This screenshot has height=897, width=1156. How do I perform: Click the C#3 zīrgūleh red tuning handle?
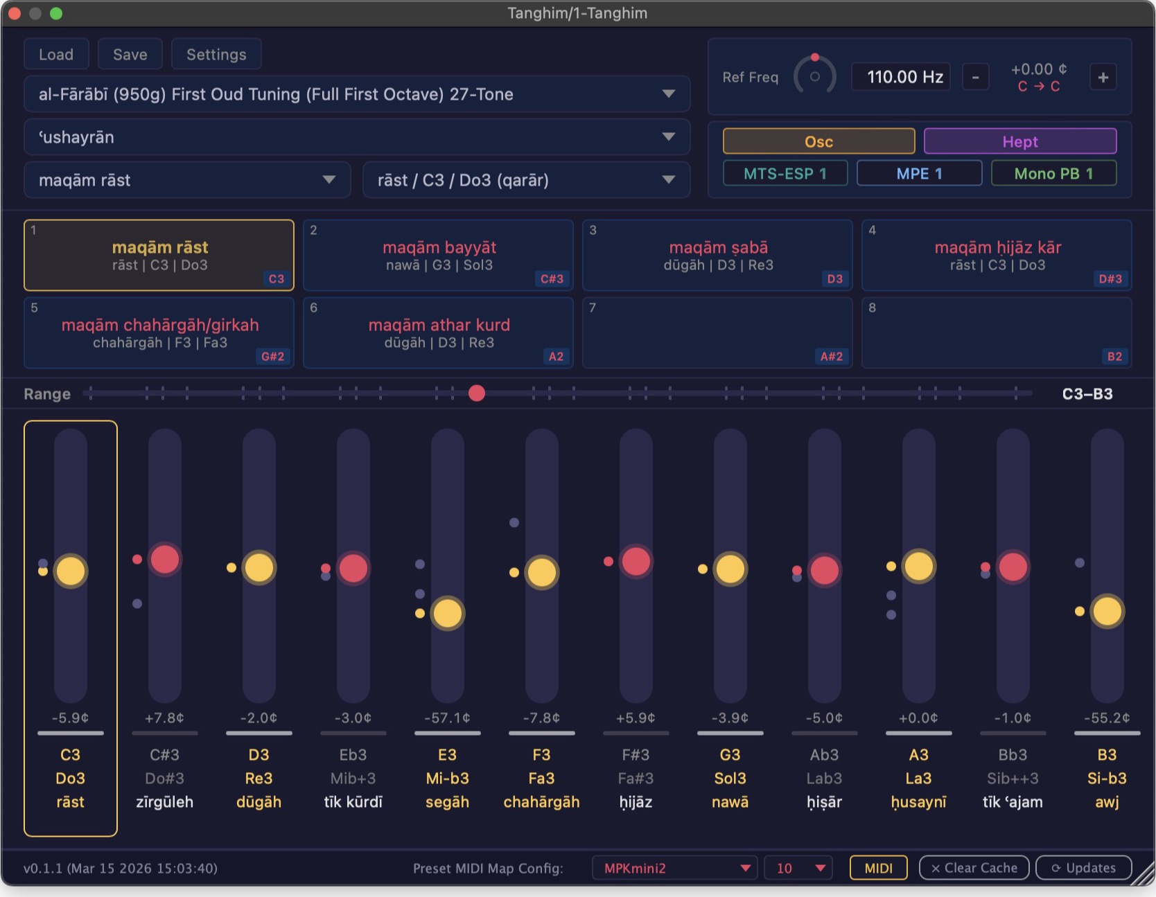165,559
